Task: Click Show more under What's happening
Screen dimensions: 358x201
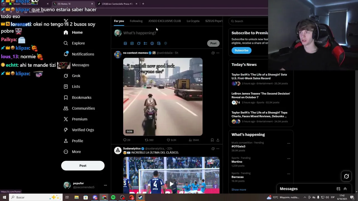Action: pyautogui.click(x=239, y=190)
